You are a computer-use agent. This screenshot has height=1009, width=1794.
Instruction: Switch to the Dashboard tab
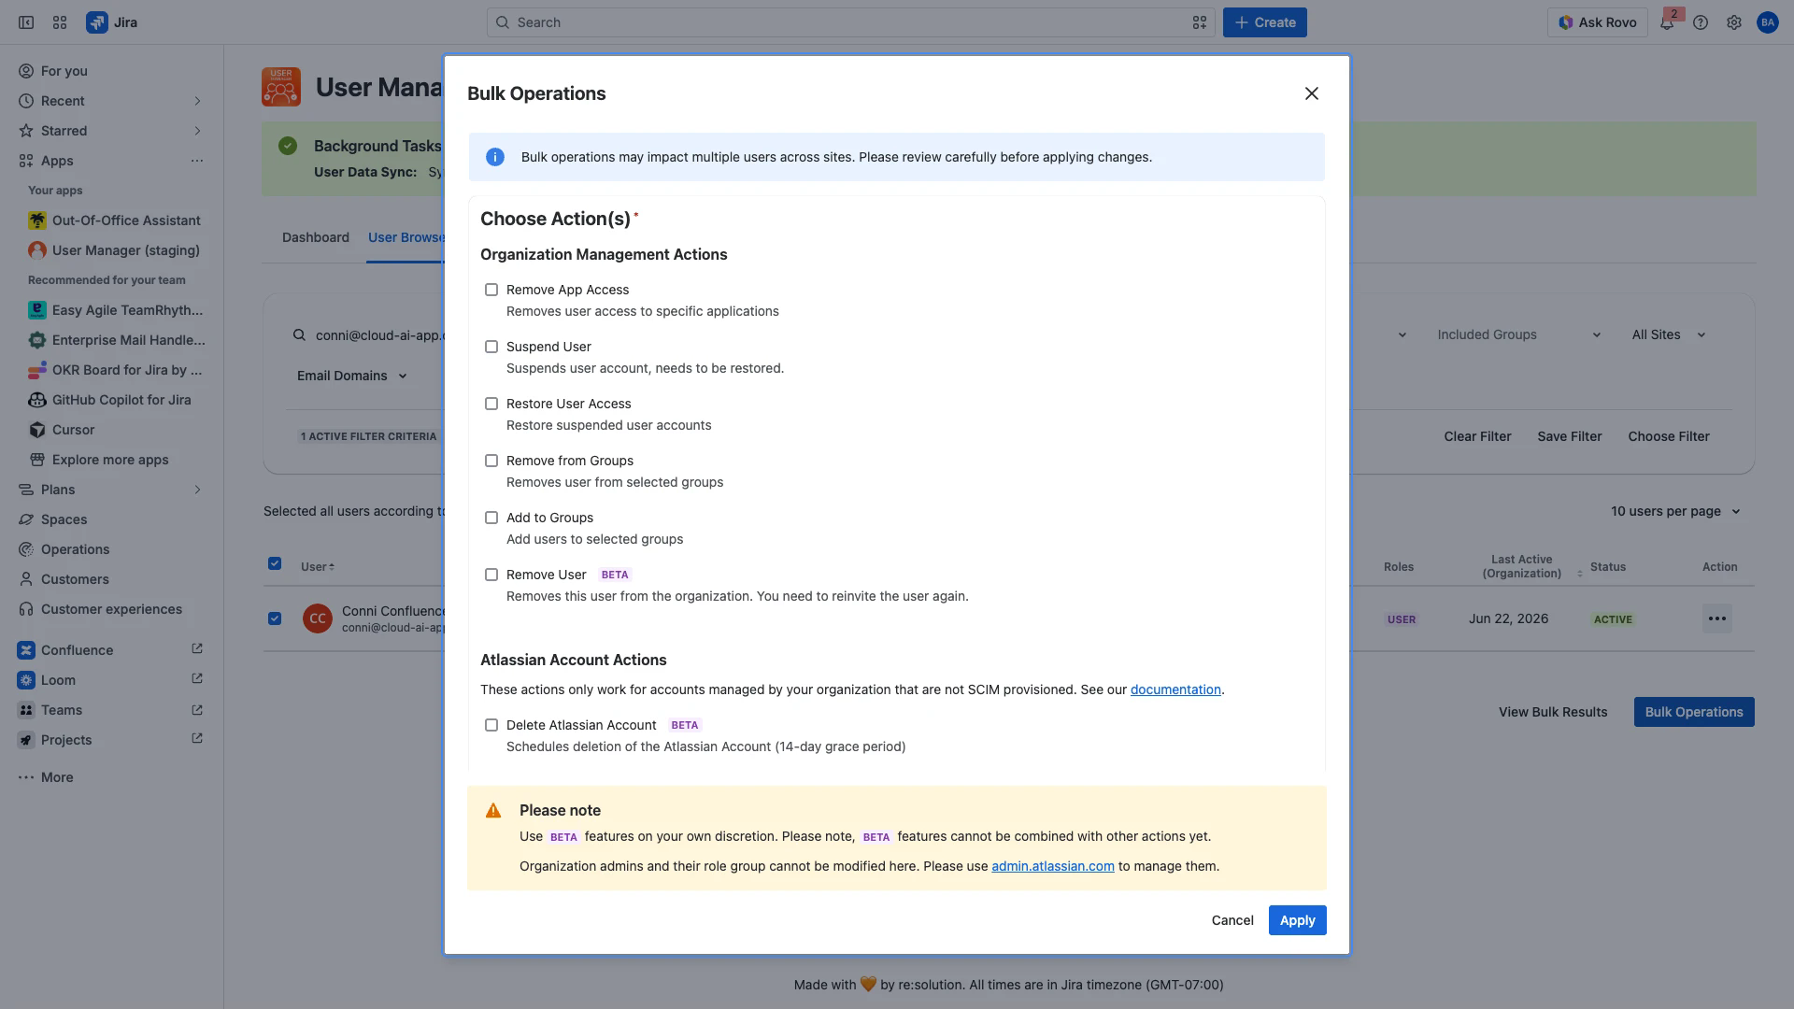[316, 237]
